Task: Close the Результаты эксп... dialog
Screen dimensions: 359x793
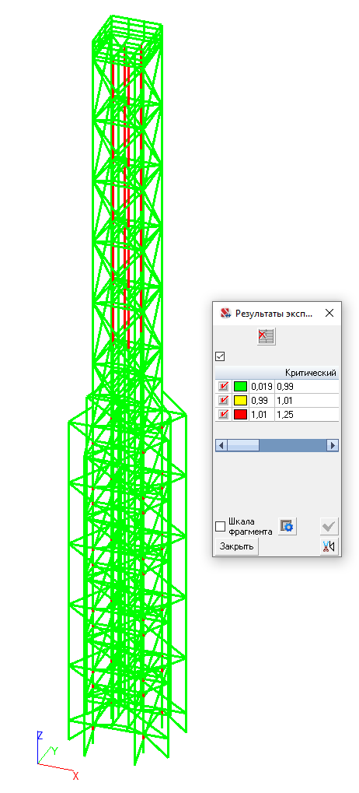Action: 329,313
